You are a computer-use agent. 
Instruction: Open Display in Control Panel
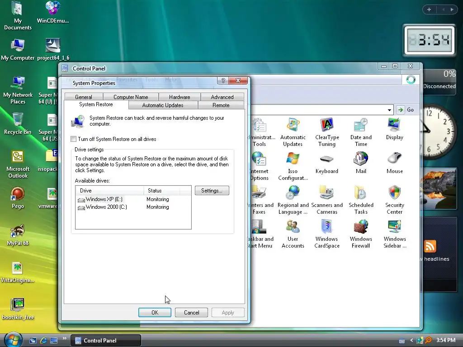click(x=394, y=129)
